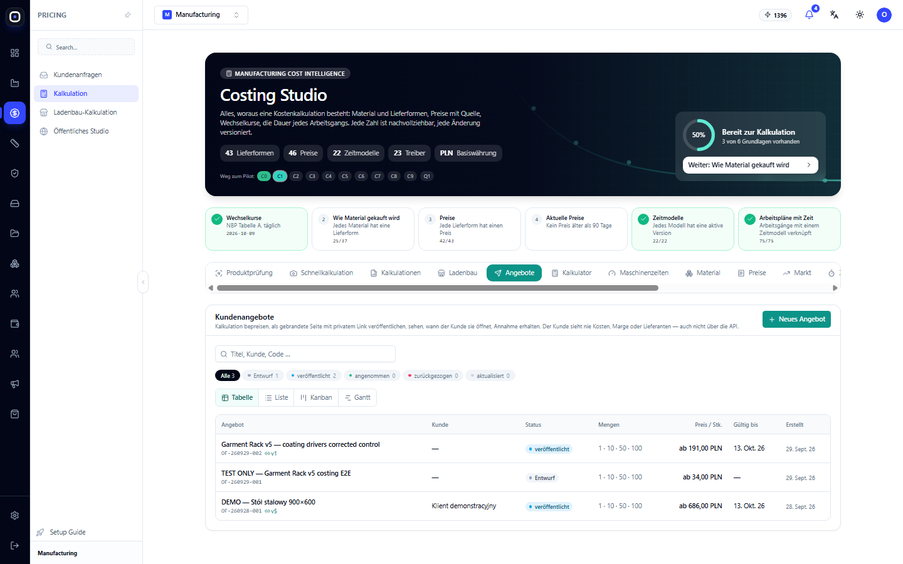Click the 1396 credits badge
The image size is (903, 564).
pos(776,15)
